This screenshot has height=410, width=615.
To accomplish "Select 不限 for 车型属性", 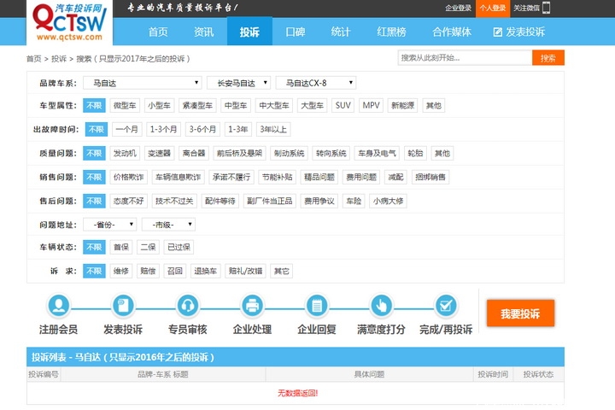I will point(94,106).
